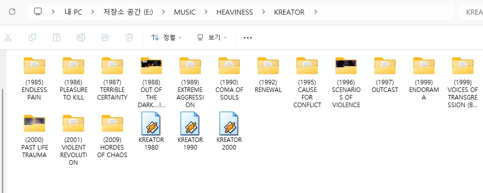Select the (2009) HORDES OF CHAOS folder icon
The height and width of the screenshot is (193, 483).
tap(112, 123)
